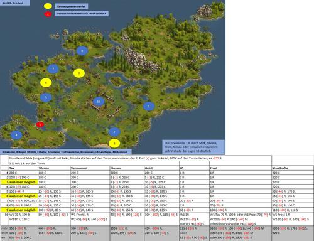Click the Standhafte cell in row 5
Image resolution: width=314 pixels, height=241 pixels.
(x=293, y=191)
